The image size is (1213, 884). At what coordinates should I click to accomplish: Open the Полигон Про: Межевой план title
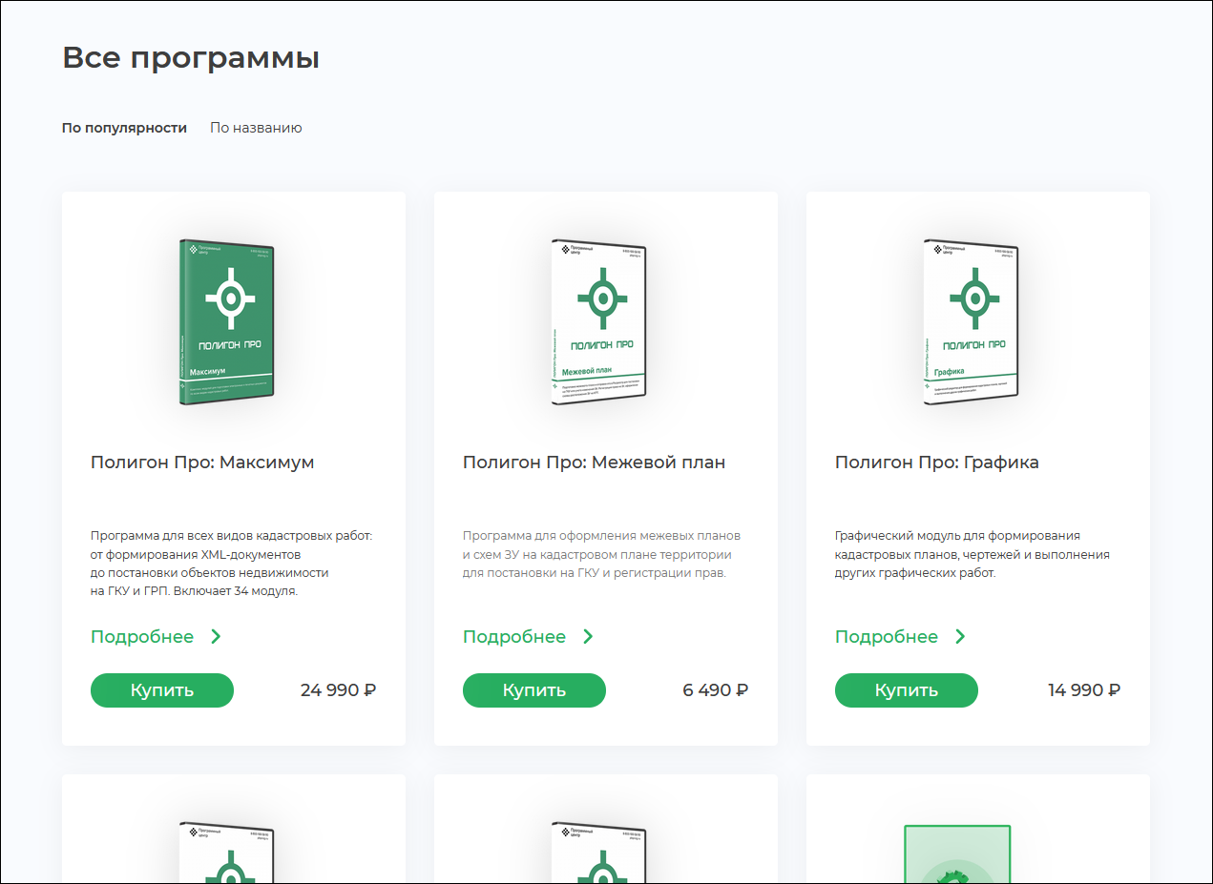pyautogui.click(x=595, y=463)
